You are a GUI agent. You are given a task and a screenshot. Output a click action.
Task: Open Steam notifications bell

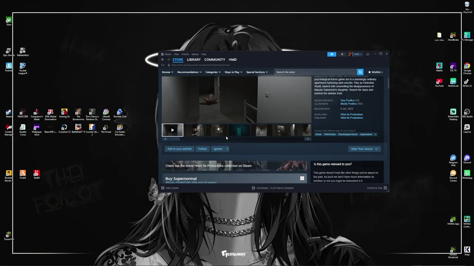tap(342, 54)
